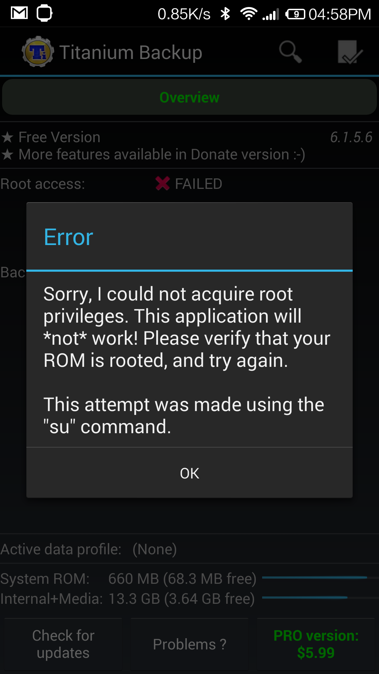Image resolution: width=379 pixels, height=674 pixels.
Task: Tap the Free Version star line
Action: [x=51, y=137]
